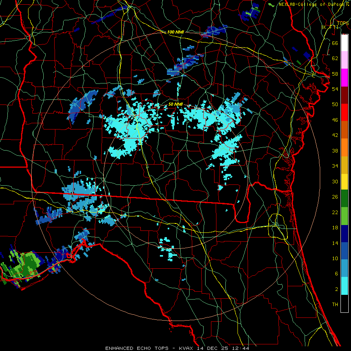Click the legend value '62'
The image size is (351, 351).
[x=335, y=58]
